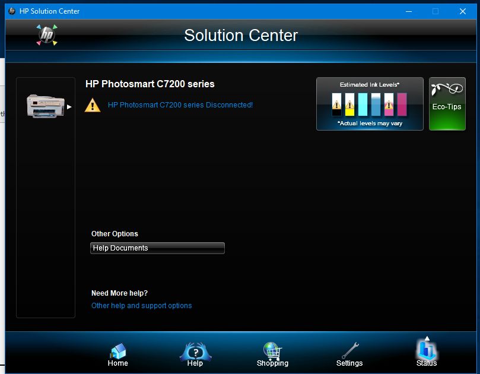Open the Estimated Ink Levels panel
Screen dimensions: 480x374
(370, 104)
